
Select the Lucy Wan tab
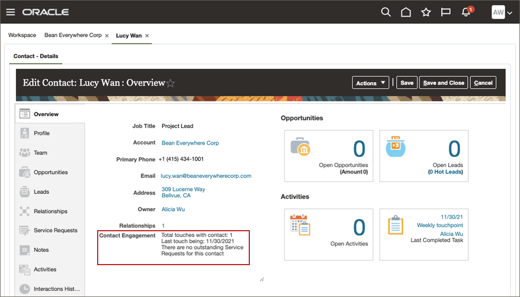coord(129,36)
